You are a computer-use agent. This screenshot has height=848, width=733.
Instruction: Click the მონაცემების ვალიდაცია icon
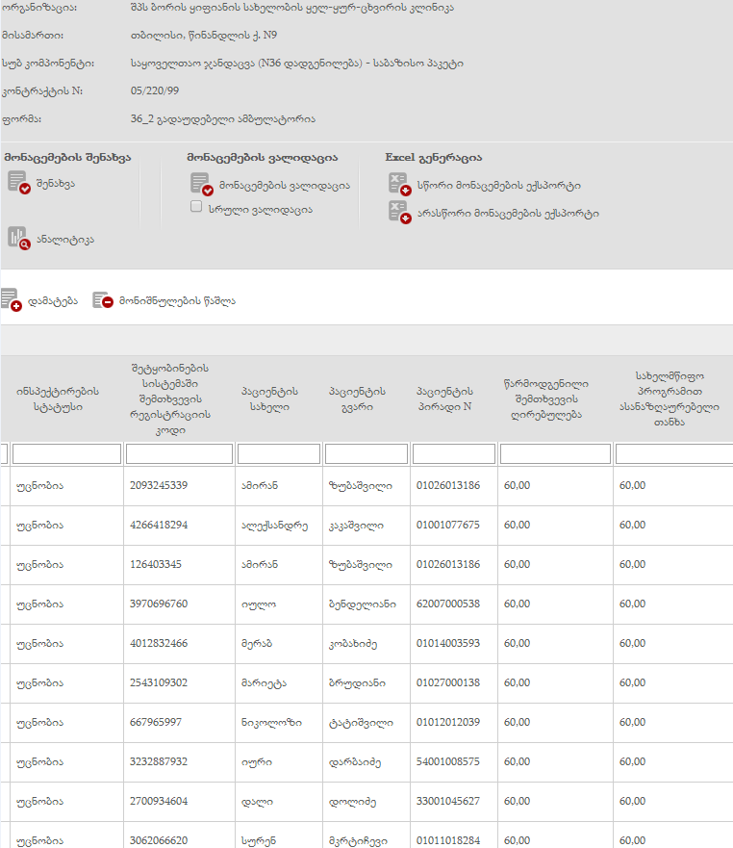point(201,184)
